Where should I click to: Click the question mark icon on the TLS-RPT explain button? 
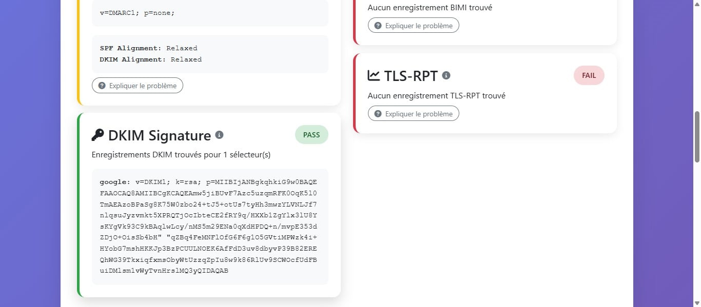378,113
